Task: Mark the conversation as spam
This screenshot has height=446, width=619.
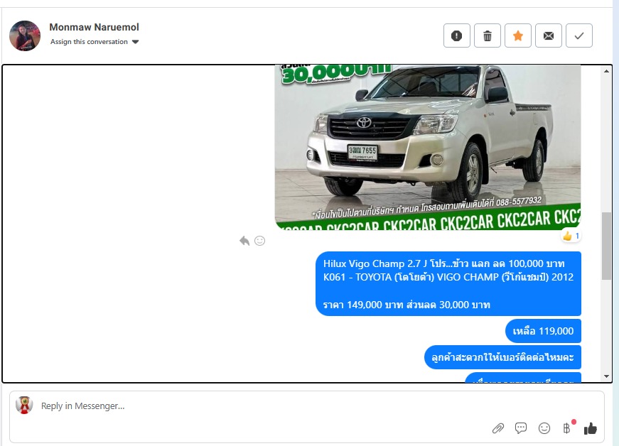Action: click(457, 36)
